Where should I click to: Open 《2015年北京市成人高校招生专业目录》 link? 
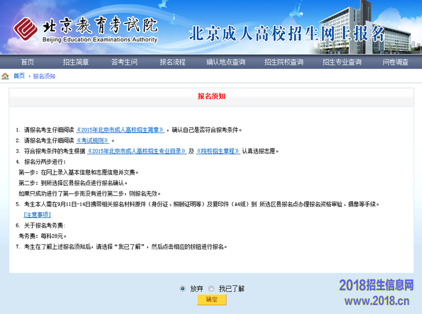[137, 151]
